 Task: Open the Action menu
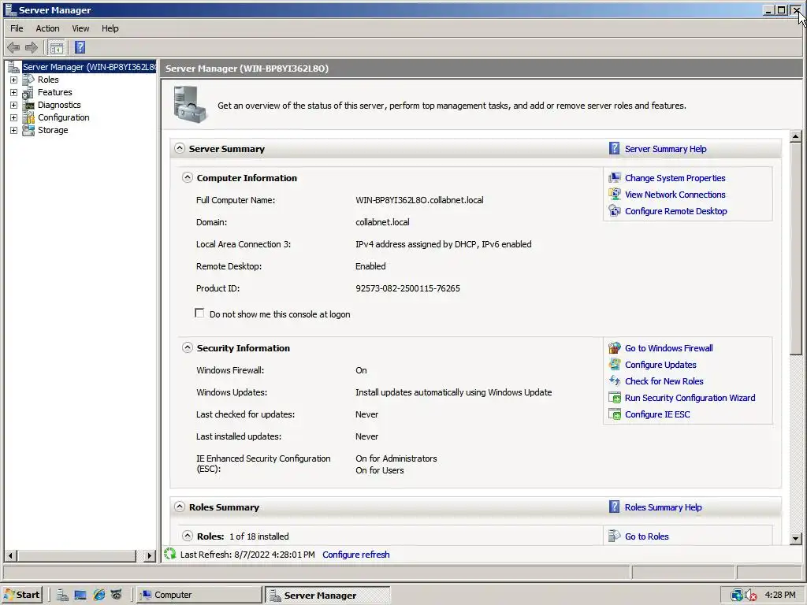coord(47,28)
